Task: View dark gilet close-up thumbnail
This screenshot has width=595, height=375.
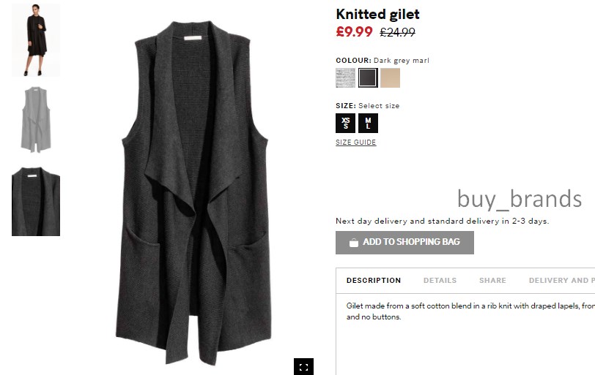Action: (x=36, y=202)
